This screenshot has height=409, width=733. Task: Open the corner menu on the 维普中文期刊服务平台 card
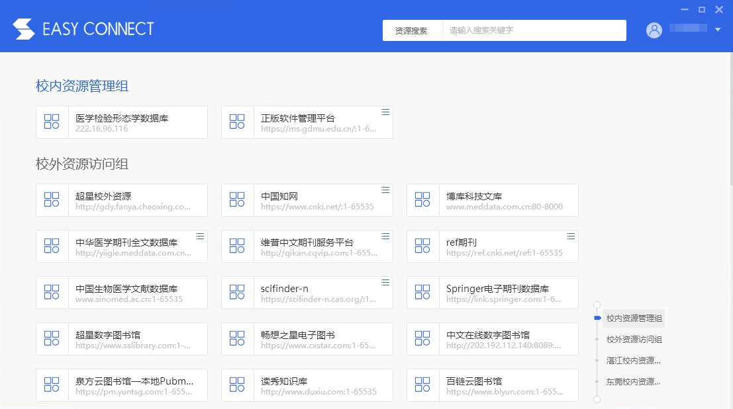385,236
